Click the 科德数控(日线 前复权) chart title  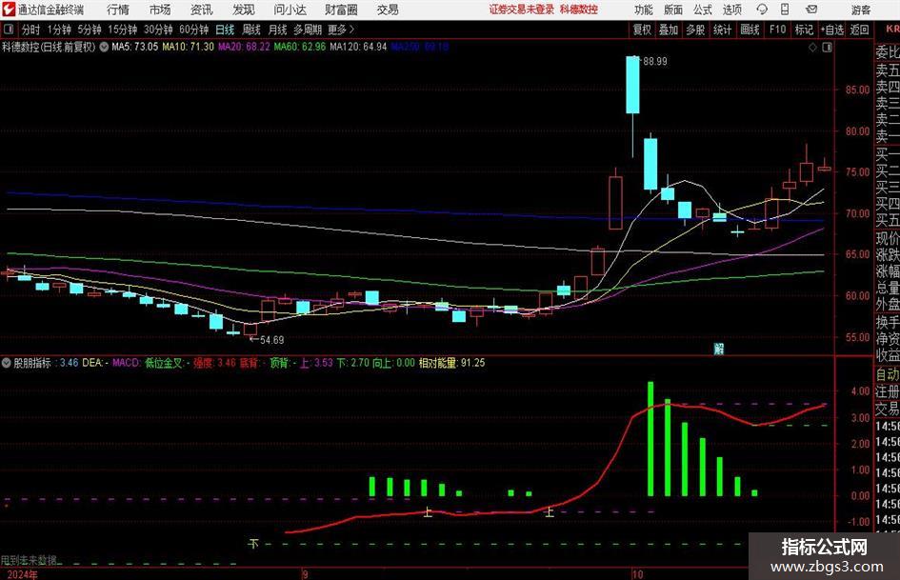click(x=49, y=47)
